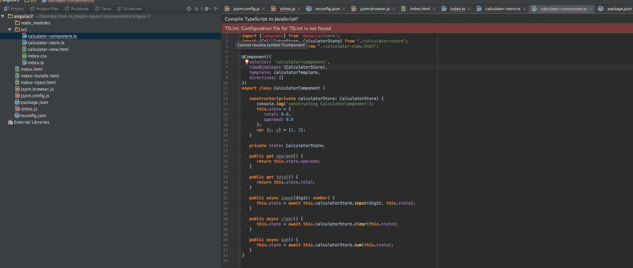Click the External Libraries icon

[10, 122]
